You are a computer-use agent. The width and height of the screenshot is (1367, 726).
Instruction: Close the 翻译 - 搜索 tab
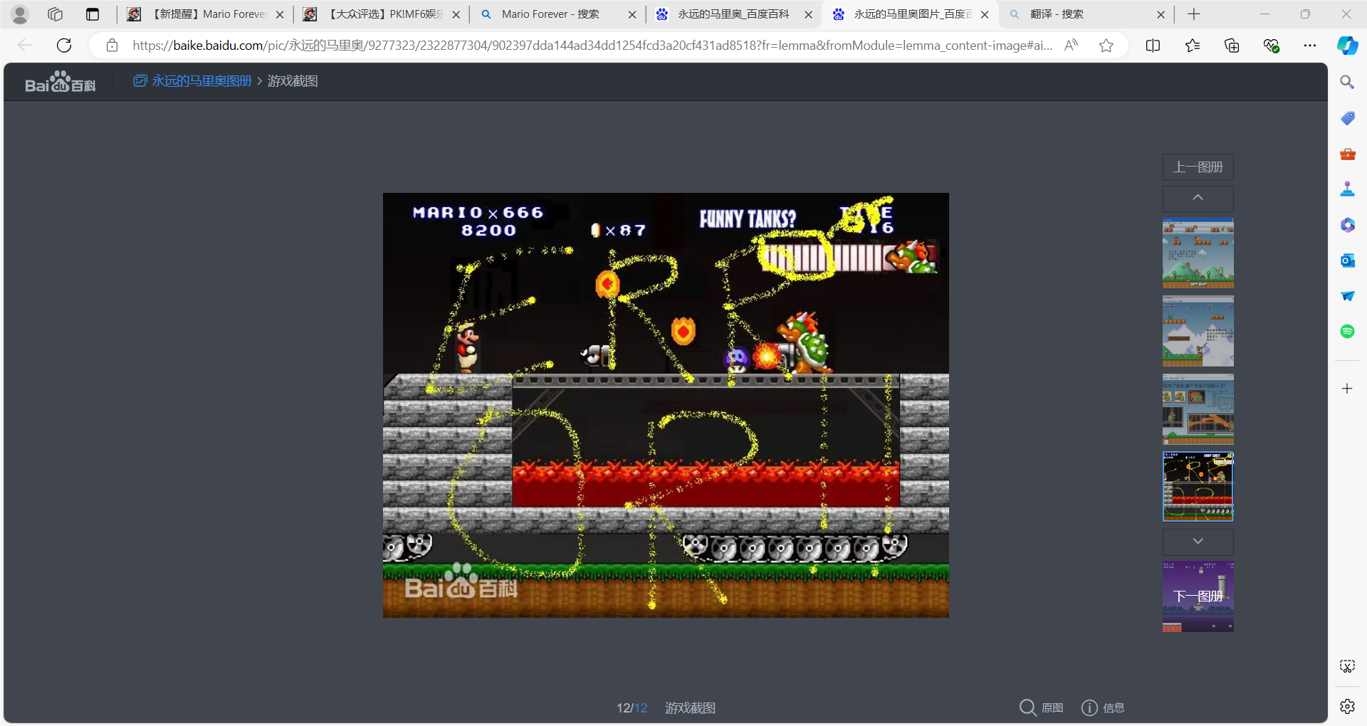[x=1161, y=14]
